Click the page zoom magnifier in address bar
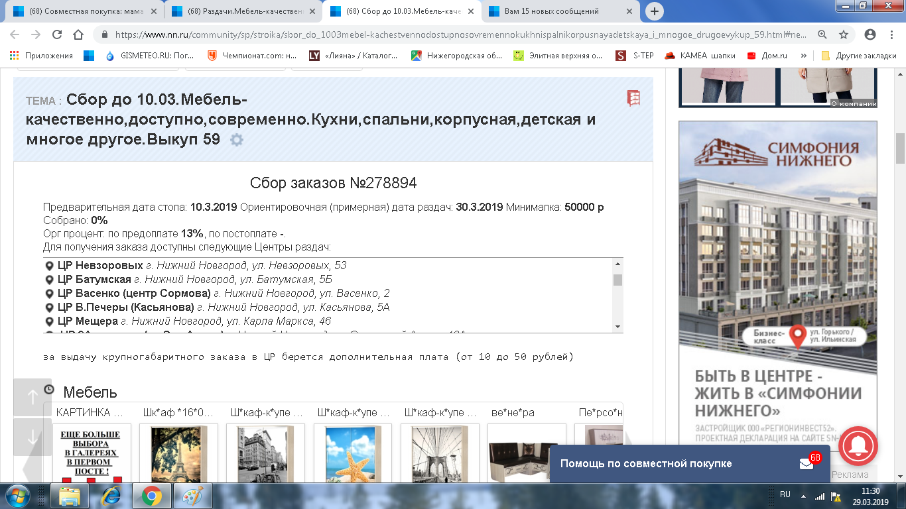906x509 pixels. [x=822, y=35]
